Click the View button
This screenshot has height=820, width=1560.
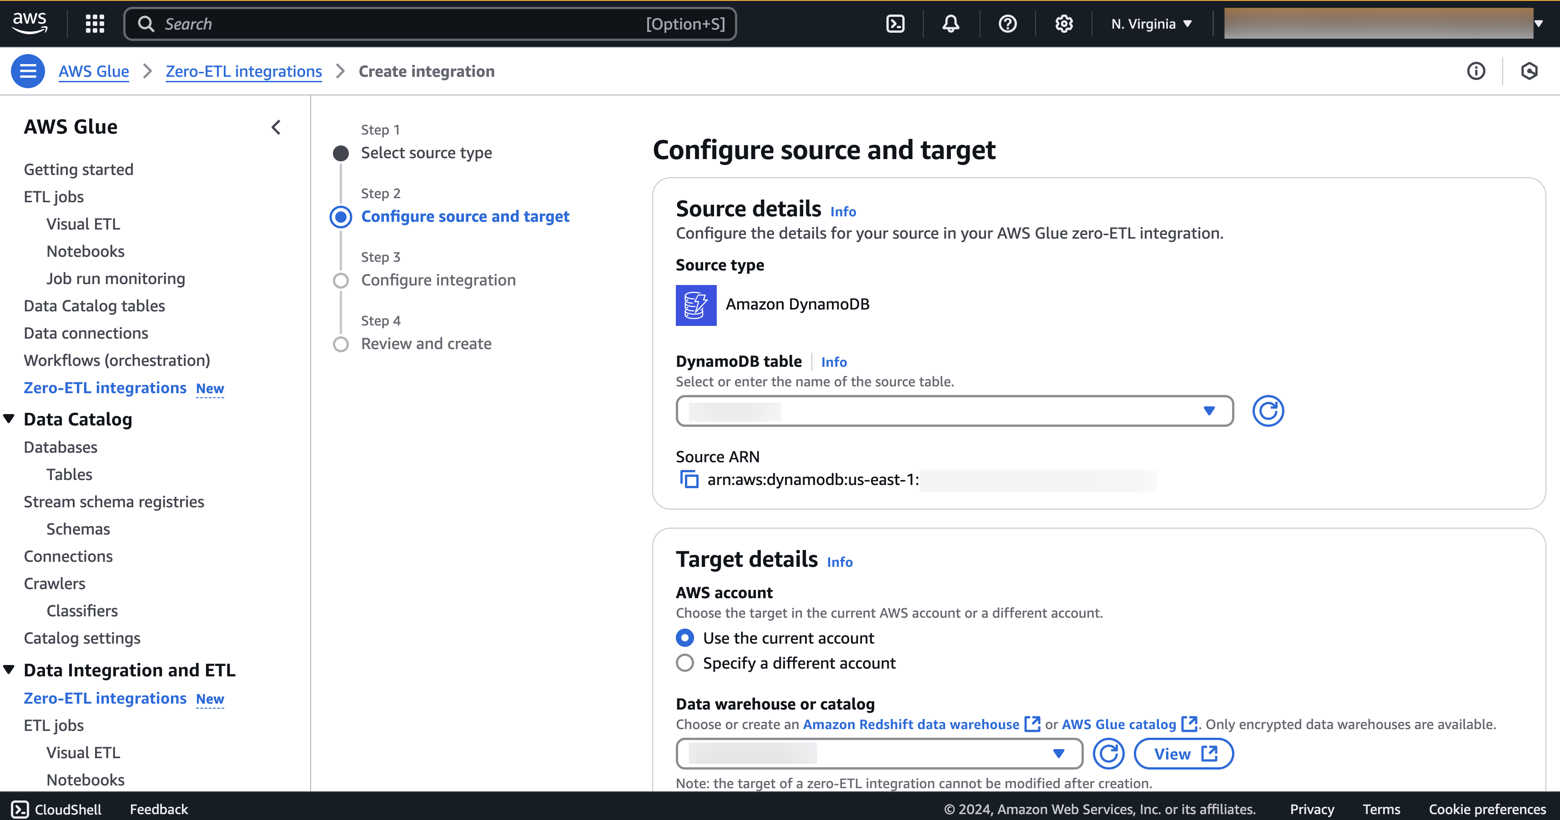[1183, 754]
